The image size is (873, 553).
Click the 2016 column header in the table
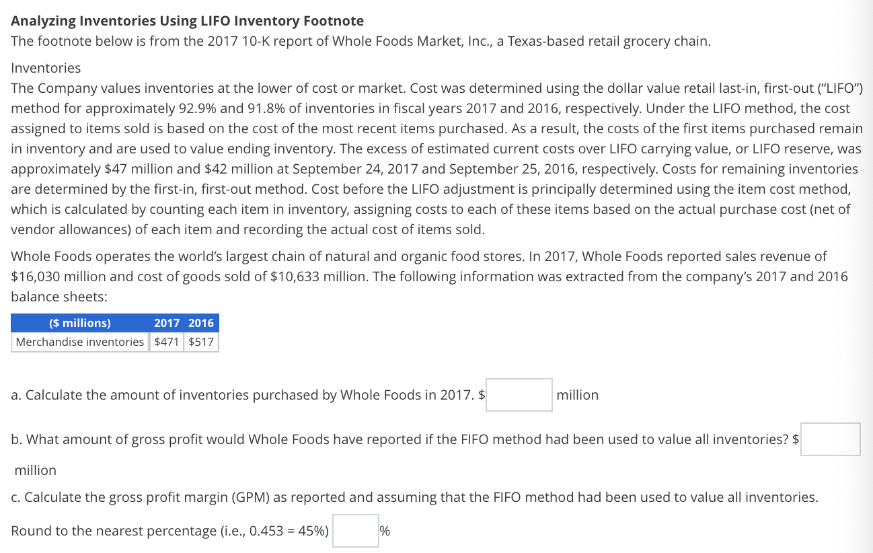tap(201, 323)
